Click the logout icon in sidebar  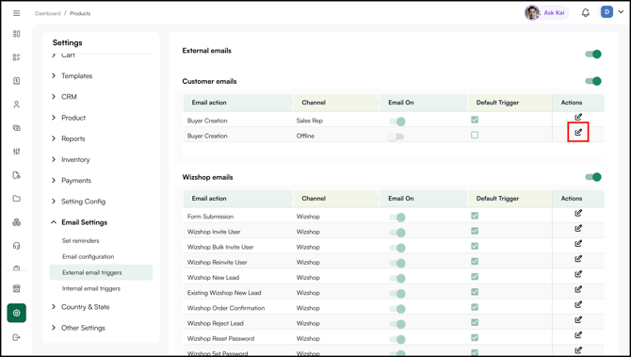[x=17, y=337]
